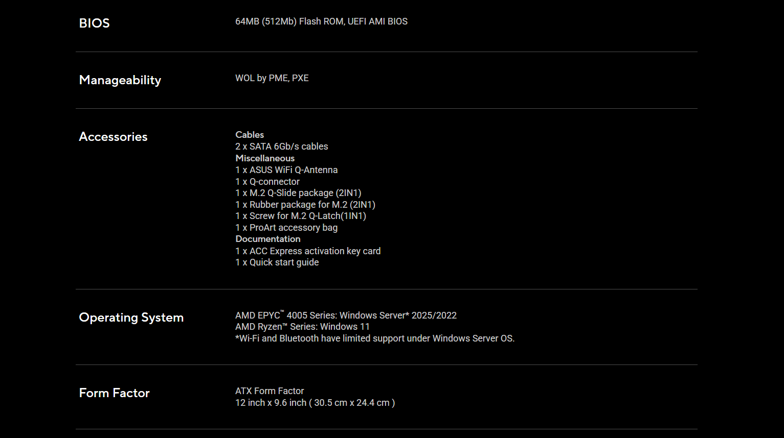Click the ProArt accessory bag line
The height and width of the screenshot is (438, 784).
point(286,228)
